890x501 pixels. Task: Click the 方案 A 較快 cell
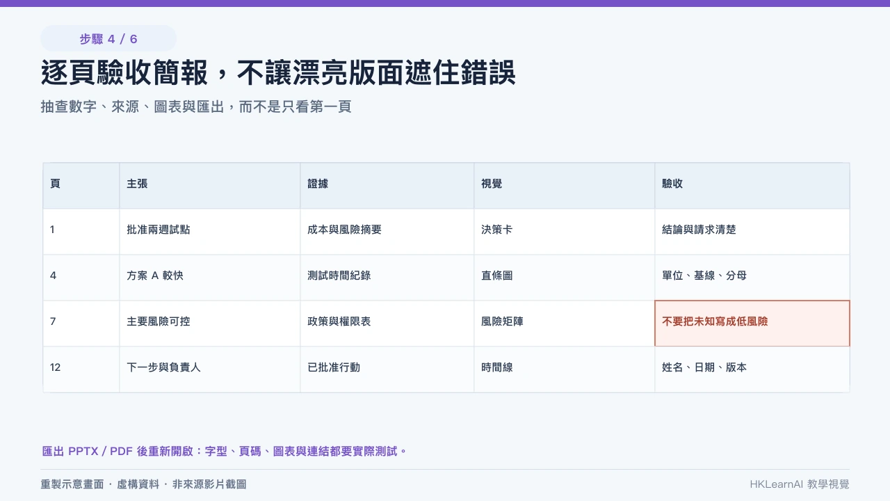(210, 278)
